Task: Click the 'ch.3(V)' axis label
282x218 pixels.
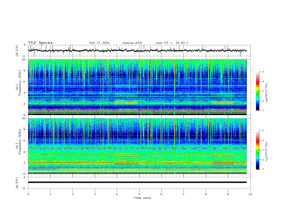Action: 17,183
